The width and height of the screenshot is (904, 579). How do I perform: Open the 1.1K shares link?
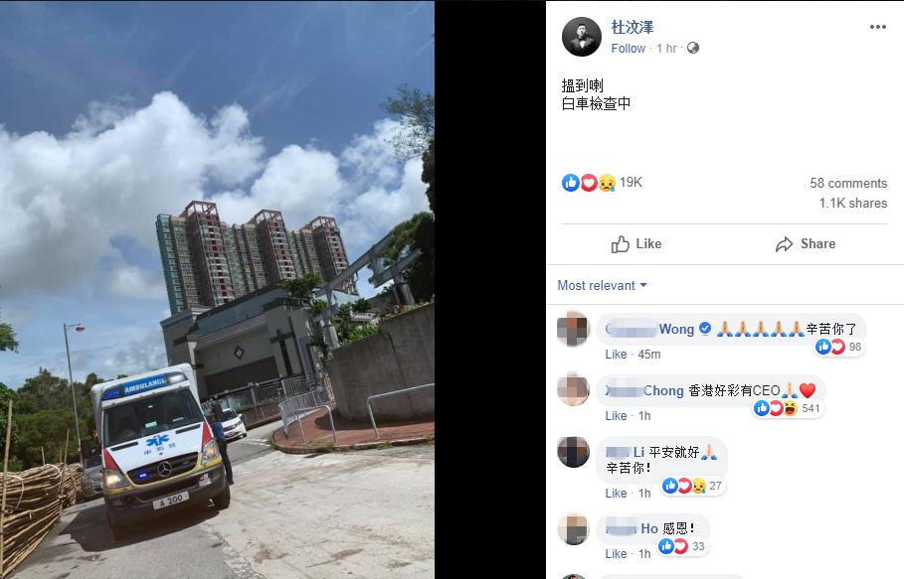(852, 204)
